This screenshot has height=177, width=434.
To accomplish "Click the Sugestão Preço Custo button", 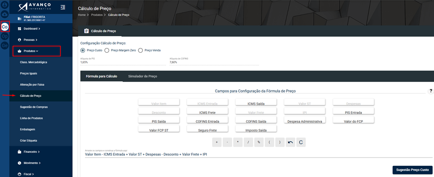I will (x=412, y=170).
